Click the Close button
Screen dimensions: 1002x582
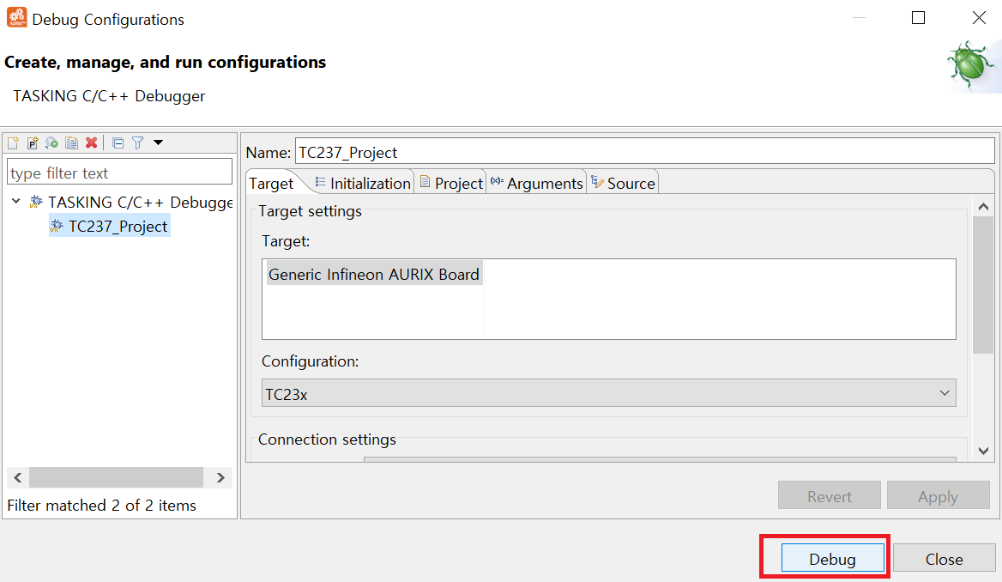(944, 558)
